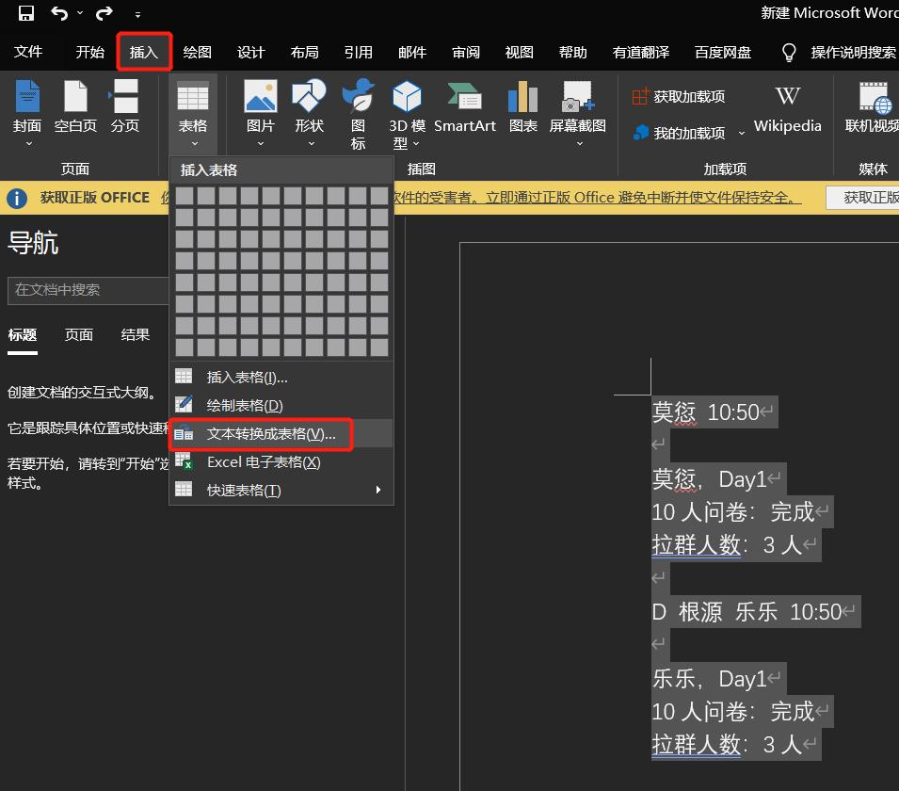Switch to the 审阅 ribbon tab
The height and width of the screenshot is (791, 899).
pos(465,53)
